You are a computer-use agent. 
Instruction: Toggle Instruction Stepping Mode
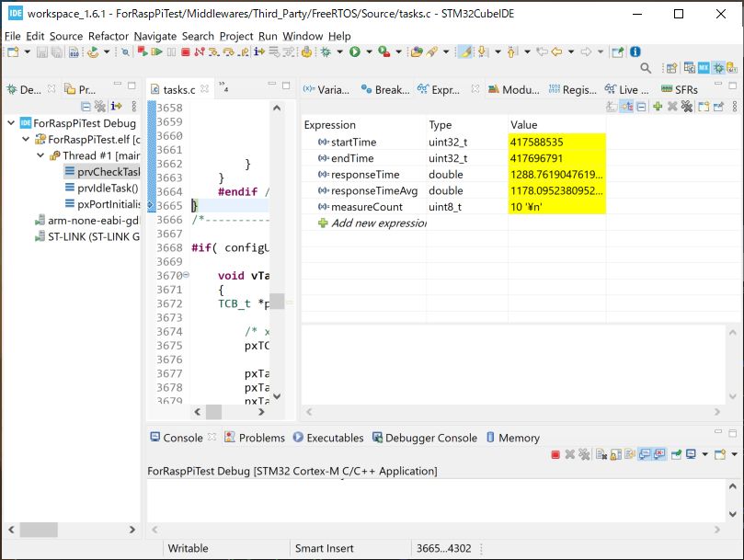[x=259, y=51]
